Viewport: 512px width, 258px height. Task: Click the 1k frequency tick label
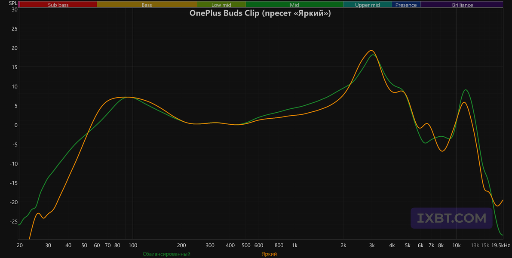294,245
